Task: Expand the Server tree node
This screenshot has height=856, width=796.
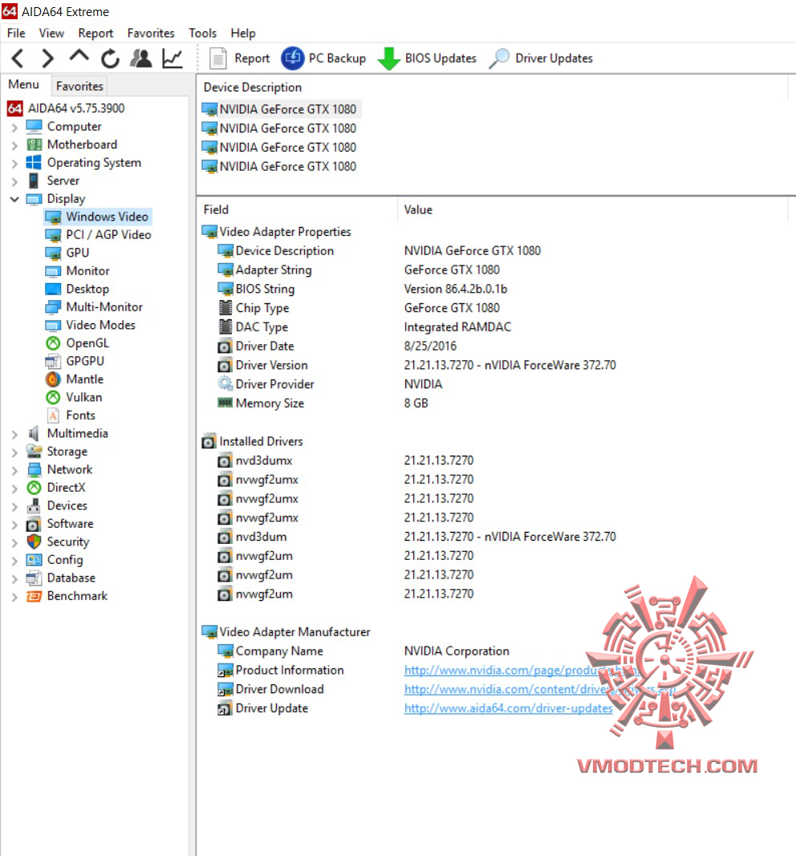Action: pyautogui.click(x=14, y=181)
